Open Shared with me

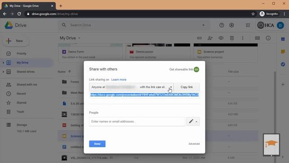(x=27, y=85)
